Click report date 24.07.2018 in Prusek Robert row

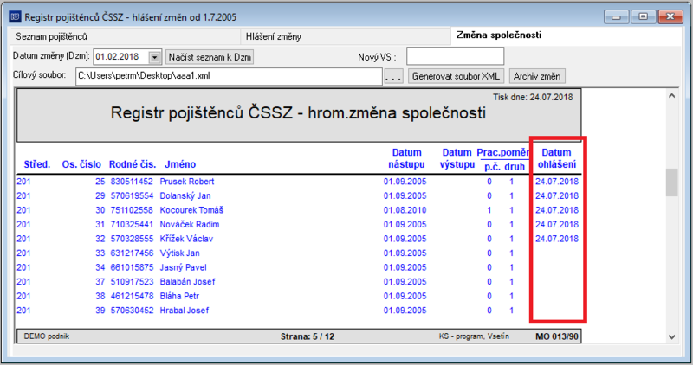tap(557, 182)
